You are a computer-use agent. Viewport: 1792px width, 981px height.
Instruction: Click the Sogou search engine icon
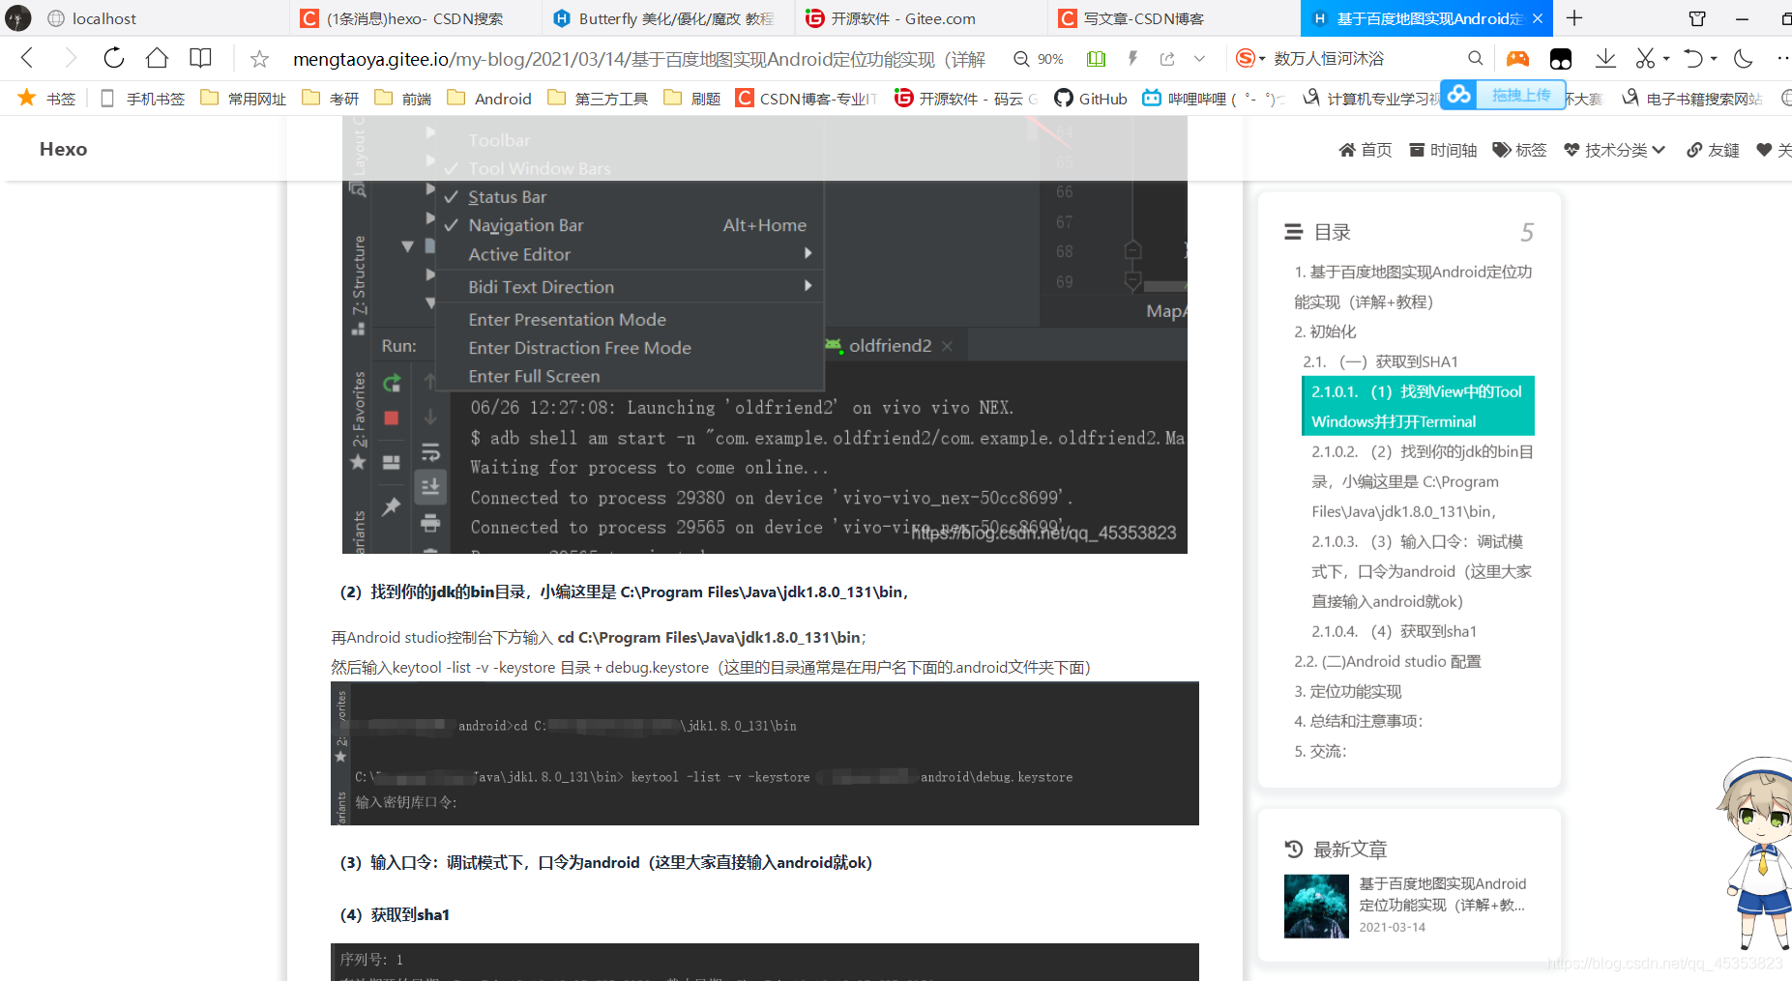pos(1245,59)
